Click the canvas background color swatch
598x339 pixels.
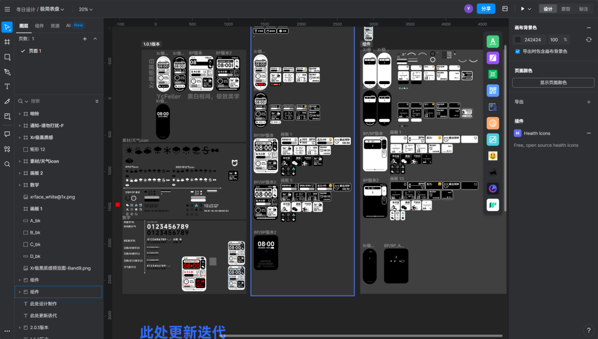(517, 40)
